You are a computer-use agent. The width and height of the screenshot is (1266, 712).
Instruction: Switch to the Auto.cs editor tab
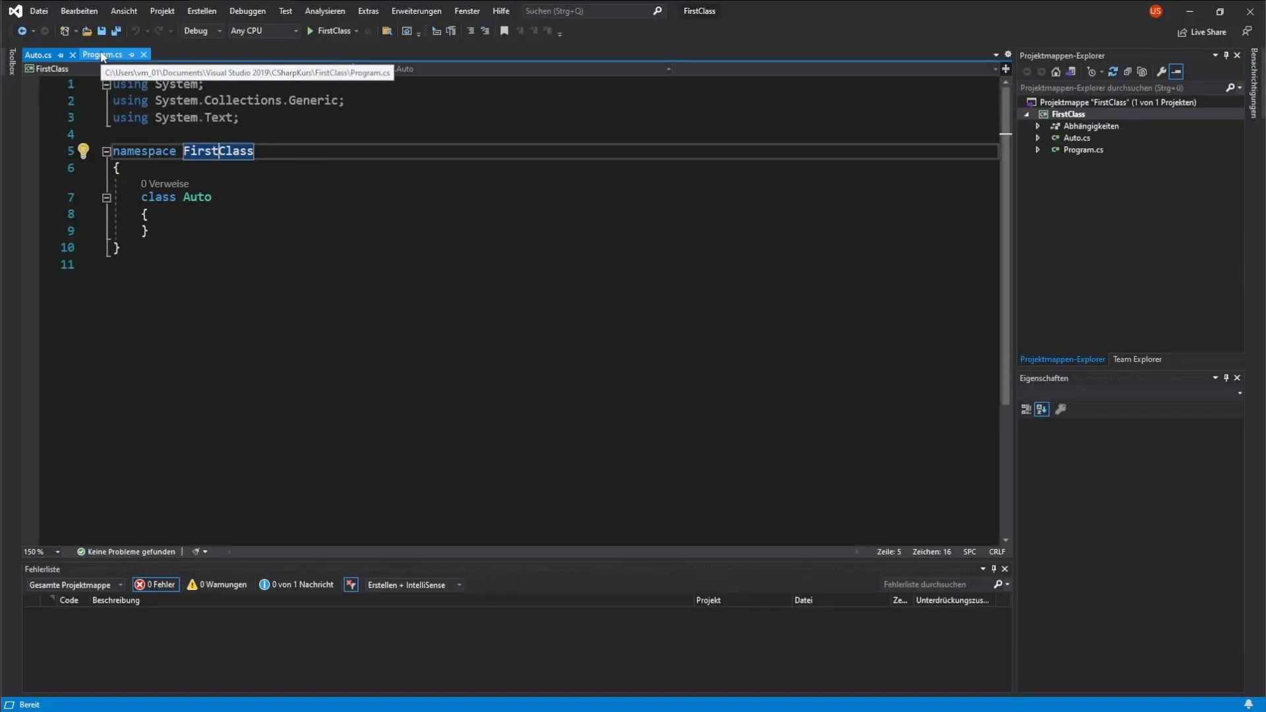coord(38,55)
